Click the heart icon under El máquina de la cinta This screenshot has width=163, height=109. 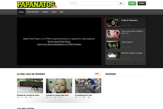pos(89,98)
